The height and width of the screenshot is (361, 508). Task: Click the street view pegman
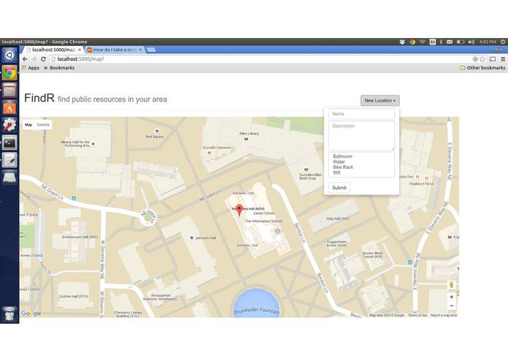(x=451, y=285)
